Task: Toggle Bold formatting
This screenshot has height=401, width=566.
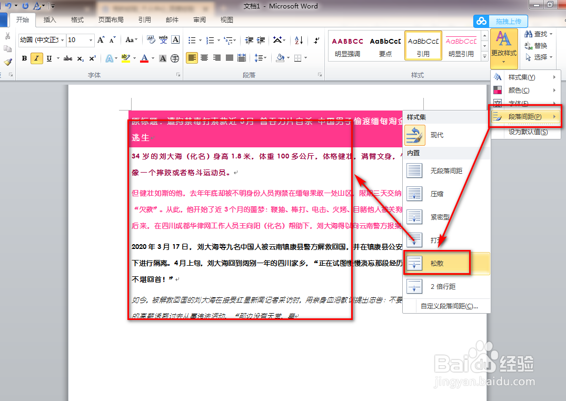Action: [24, 58]
